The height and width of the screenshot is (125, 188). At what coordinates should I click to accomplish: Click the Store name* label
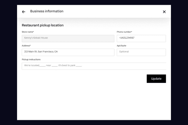(x=28, y=32)
